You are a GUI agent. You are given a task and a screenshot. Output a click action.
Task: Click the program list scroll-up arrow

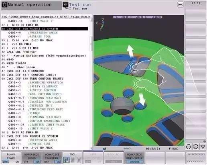pyautogui.click(x=91, y=20)
